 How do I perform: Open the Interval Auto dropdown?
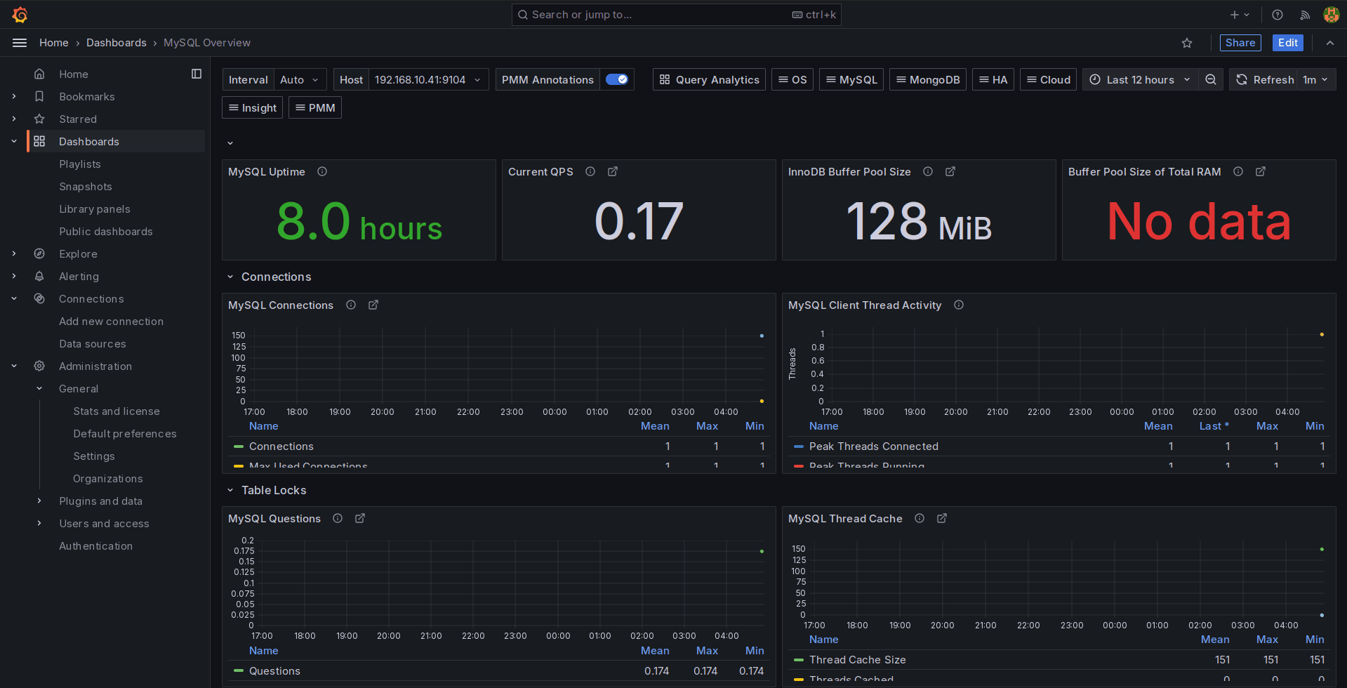[x=300, y=79]
